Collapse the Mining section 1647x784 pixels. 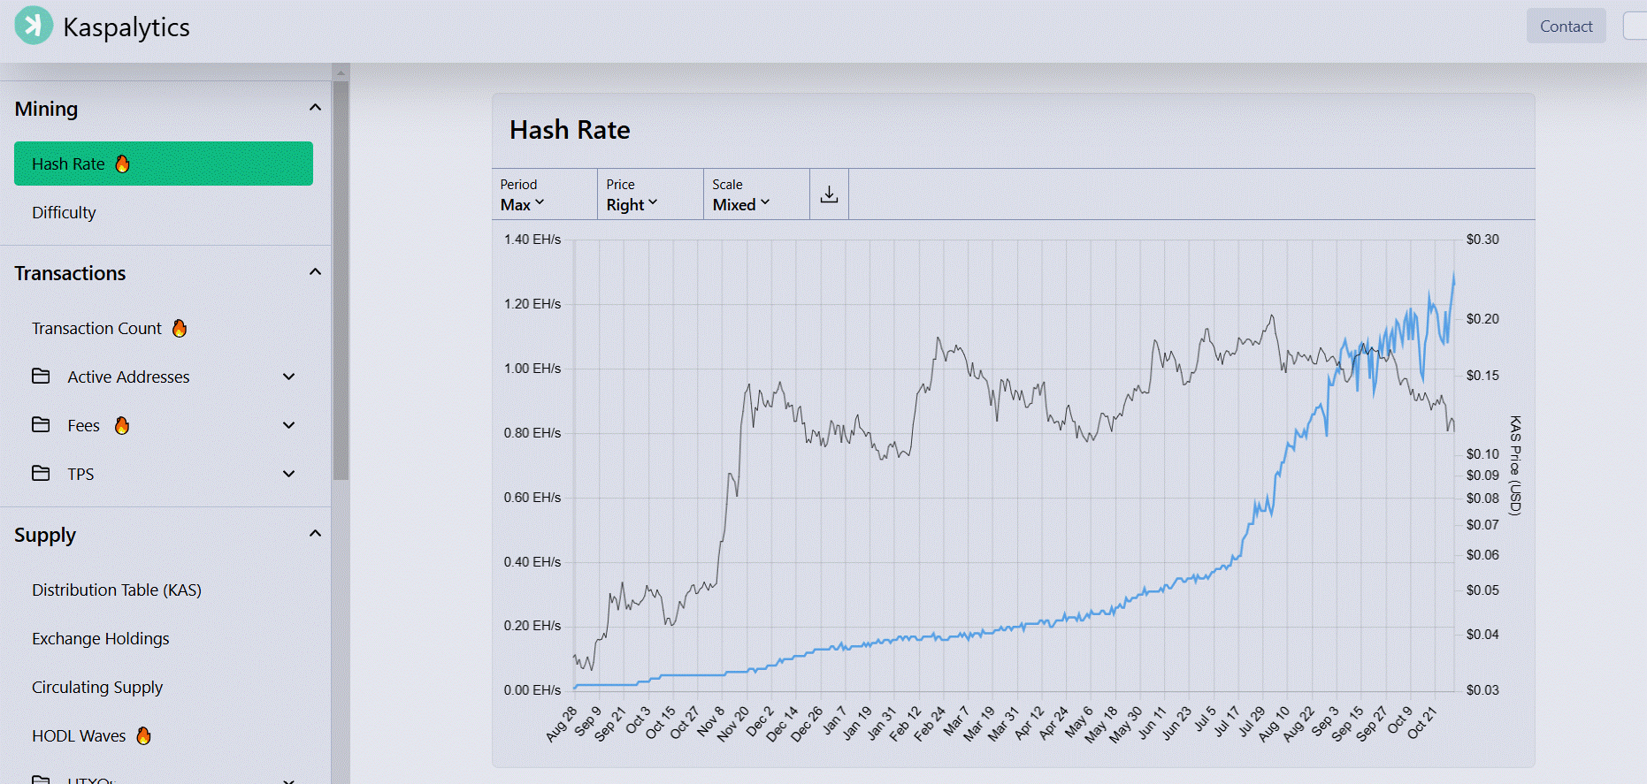tap(315, 108)
